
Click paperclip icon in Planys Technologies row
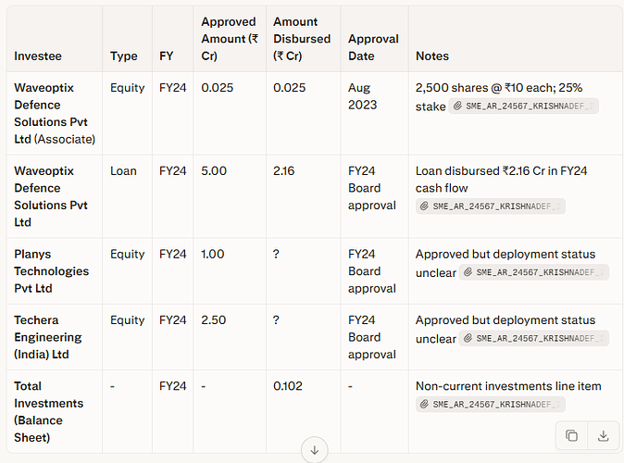pyautogui.click(x=468, y=272)
